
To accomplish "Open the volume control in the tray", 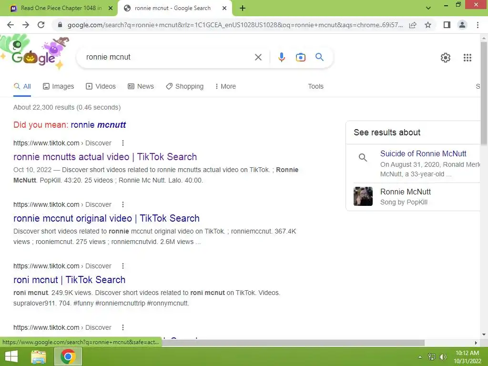I will point(443,357).
